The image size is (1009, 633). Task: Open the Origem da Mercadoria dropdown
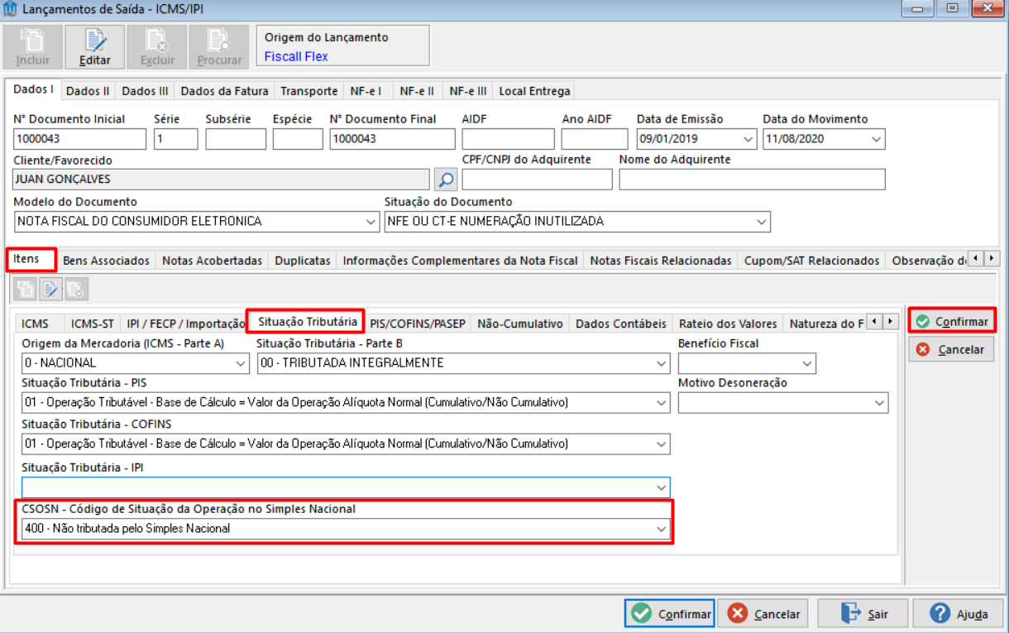[x=241, y=363]
